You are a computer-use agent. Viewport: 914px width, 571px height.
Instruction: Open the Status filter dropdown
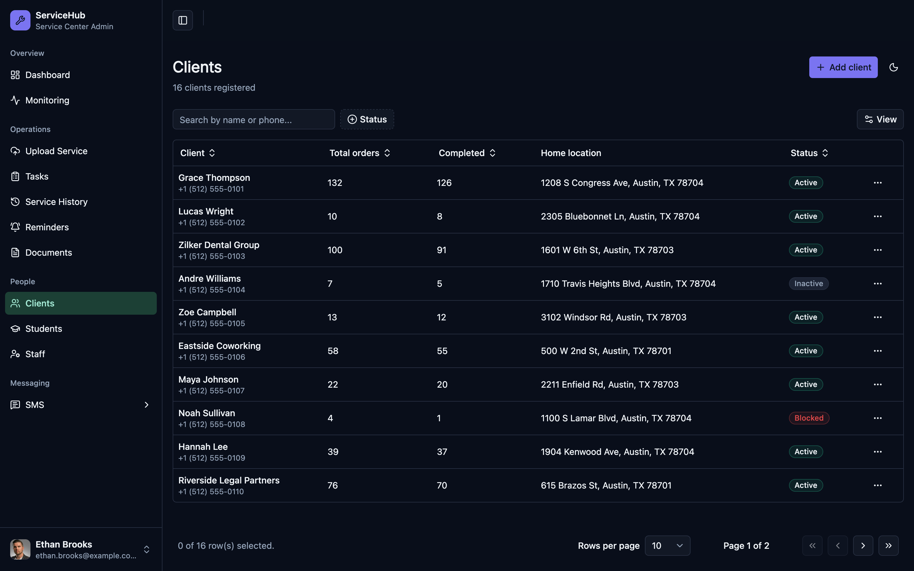367,119
